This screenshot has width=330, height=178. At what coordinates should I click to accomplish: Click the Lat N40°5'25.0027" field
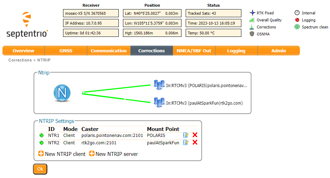click(x=152, y=13)
